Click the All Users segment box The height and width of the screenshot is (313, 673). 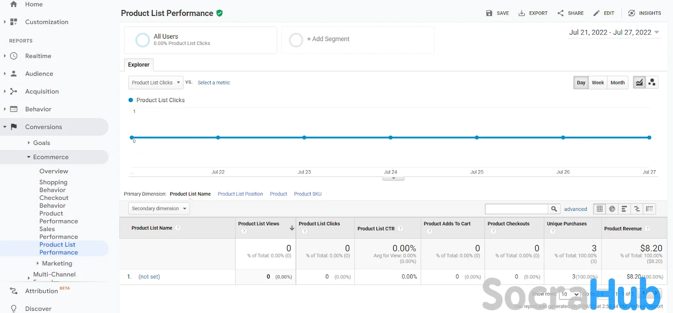pos(201,40)
